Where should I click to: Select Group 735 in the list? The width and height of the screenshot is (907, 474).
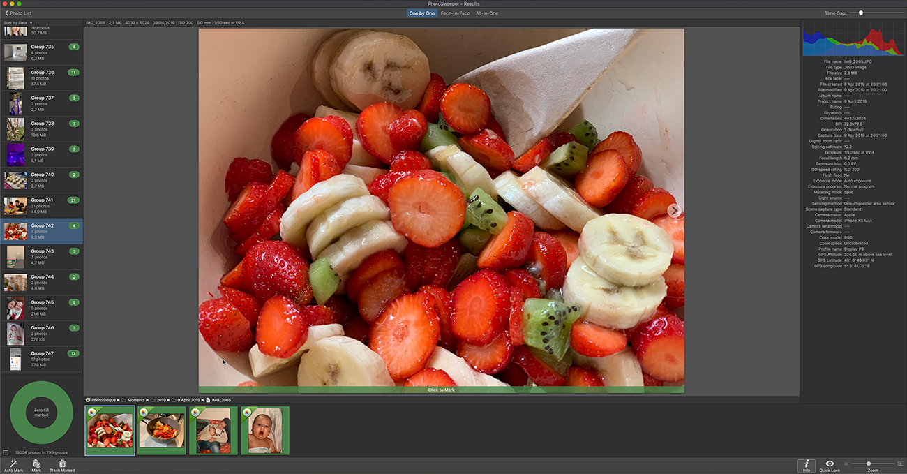pos(41,52)
